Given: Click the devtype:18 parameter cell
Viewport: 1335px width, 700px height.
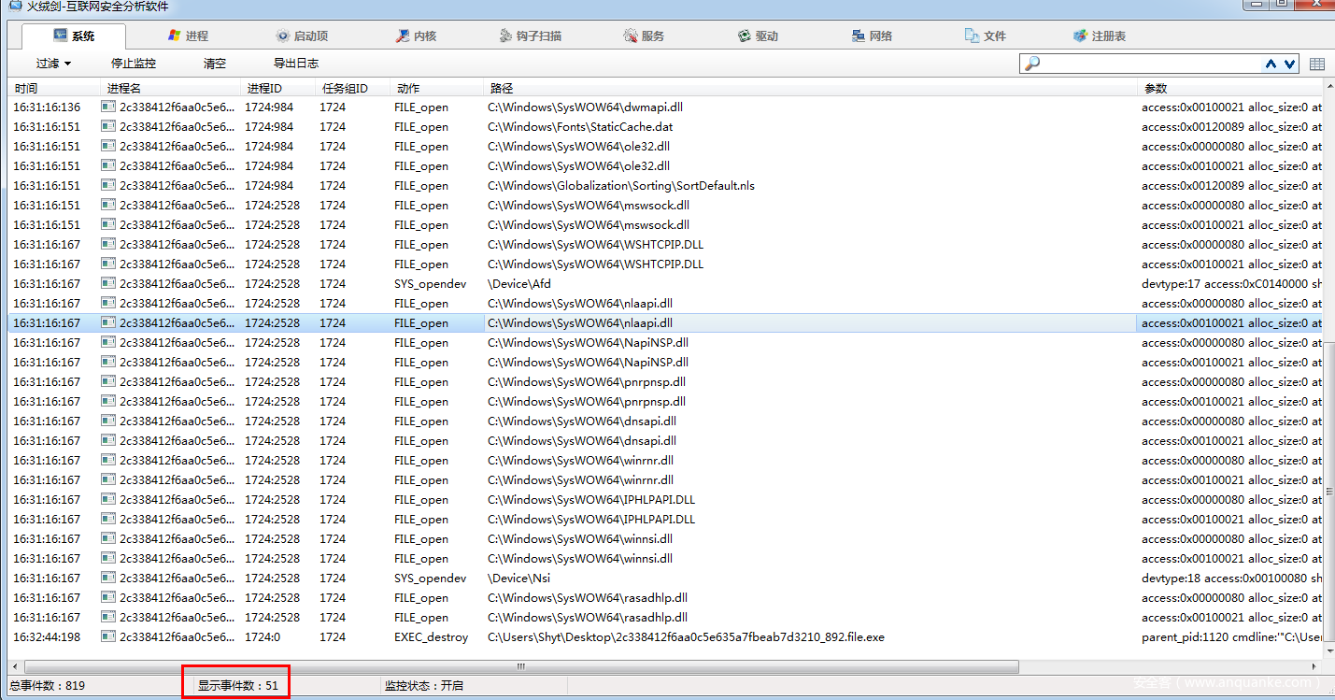Looking at the screenshot, I should click(x=1231, y=579).
